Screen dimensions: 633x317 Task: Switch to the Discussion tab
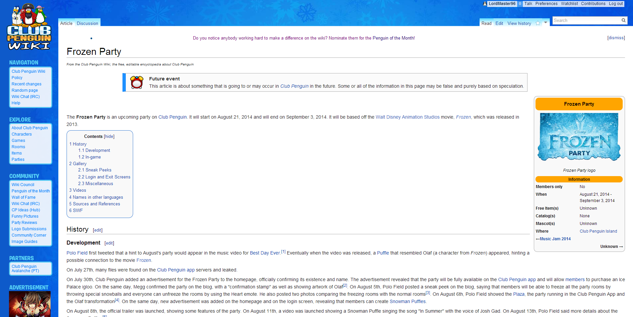87,23
